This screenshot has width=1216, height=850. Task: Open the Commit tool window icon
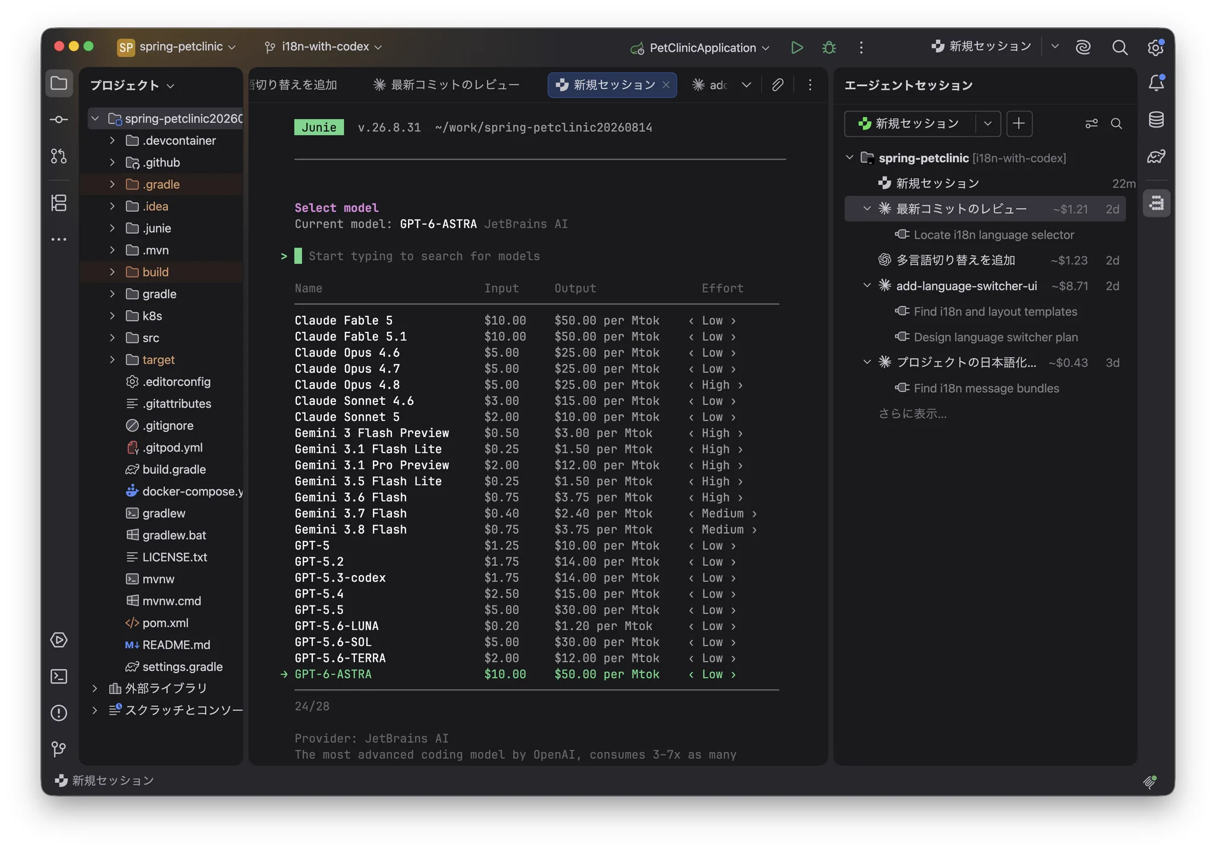pyautogui.click(x=59, y=120)
